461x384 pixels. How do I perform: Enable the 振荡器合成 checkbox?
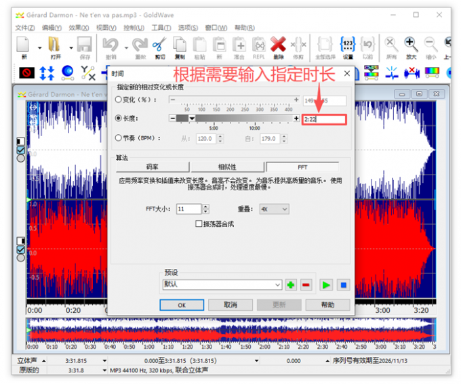pyautogui.click(x=199, y=224)
